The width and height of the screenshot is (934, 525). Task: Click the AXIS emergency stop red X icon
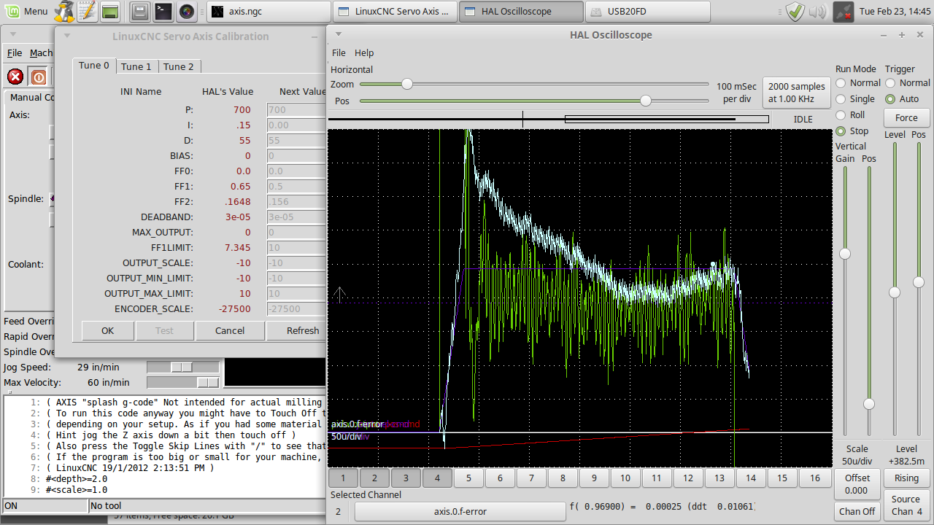coord(15,77)
